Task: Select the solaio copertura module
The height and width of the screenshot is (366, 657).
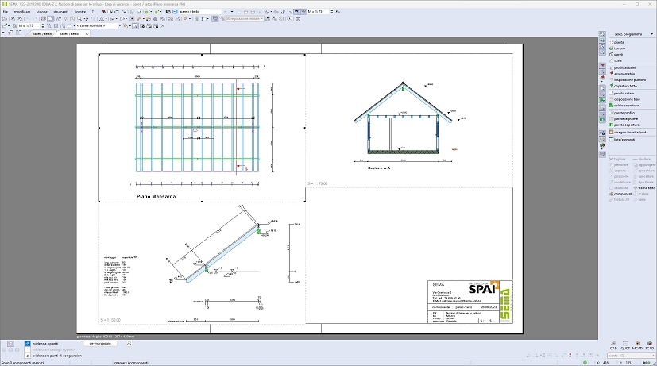Action: point(625,105)
